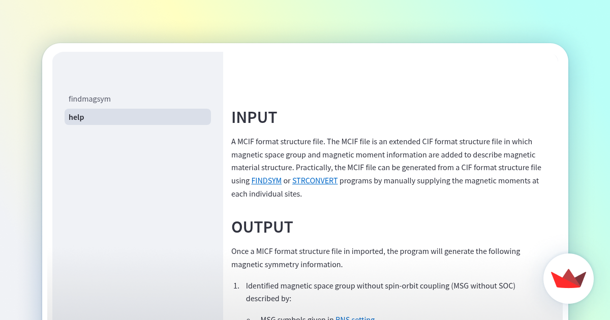Click list item "Identified magnetic space group without spin-orbit coupling"
610x320 pixels.
[381, 292]
